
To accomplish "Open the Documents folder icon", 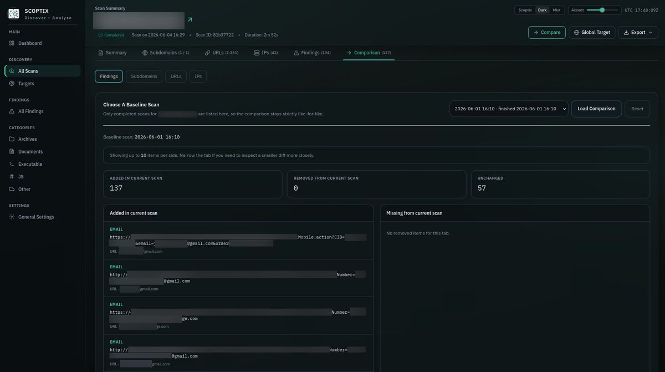I will [x=12, y=152].
